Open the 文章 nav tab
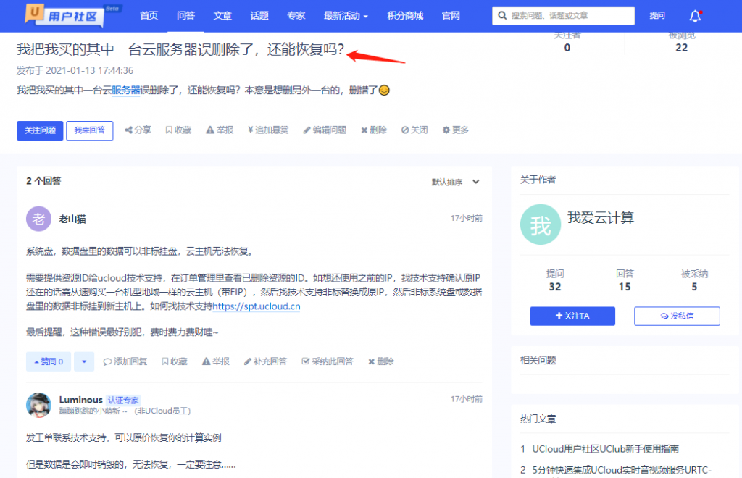The width and height of the screenshot is (742, 478). 222,16
